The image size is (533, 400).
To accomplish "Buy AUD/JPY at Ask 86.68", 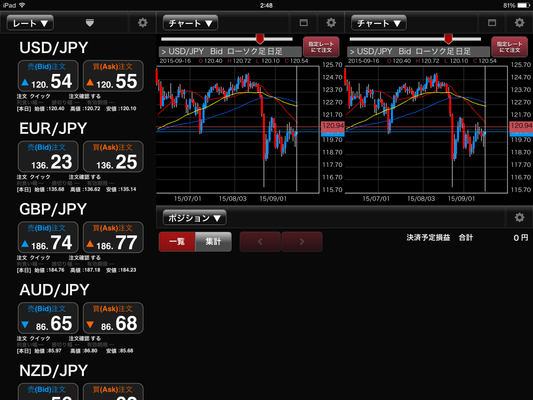I will pyautogui.click(x=113, y=318).
